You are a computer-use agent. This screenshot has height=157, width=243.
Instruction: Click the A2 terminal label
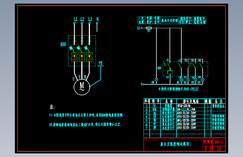[168, 77]
